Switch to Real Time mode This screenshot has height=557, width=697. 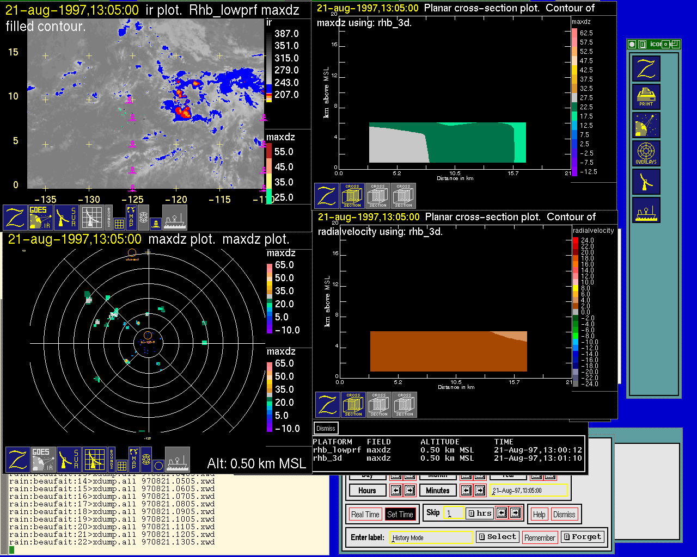click(365, 515)
